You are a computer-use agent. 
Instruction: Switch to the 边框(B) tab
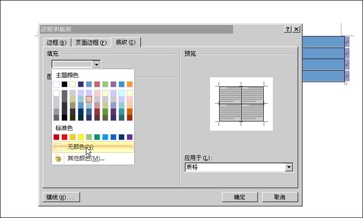pyautogui.click(x=57, y=43)
